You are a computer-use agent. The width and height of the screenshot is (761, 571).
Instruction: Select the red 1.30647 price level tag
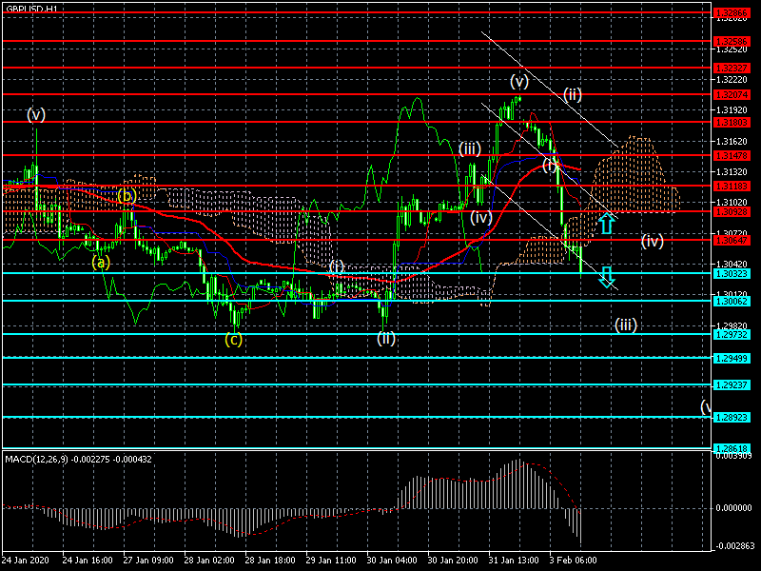732,241
